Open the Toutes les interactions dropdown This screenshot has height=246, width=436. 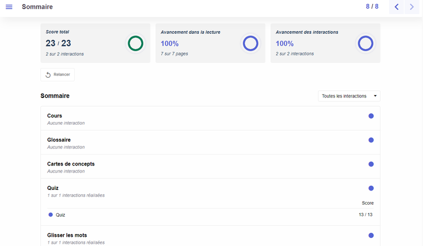coord(349,96)
